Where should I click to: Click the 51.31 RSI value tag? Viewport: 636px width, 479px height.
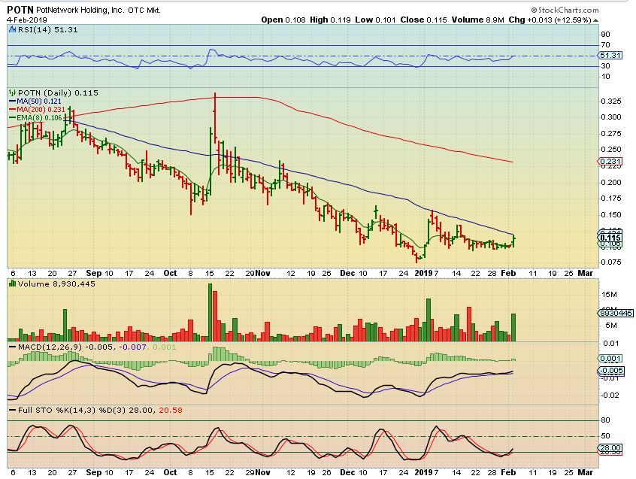[x=610, y=55]
